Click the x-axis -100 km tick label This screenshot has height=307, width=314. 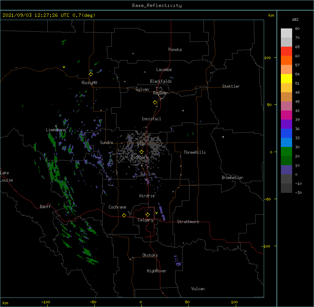pos(46,302)
